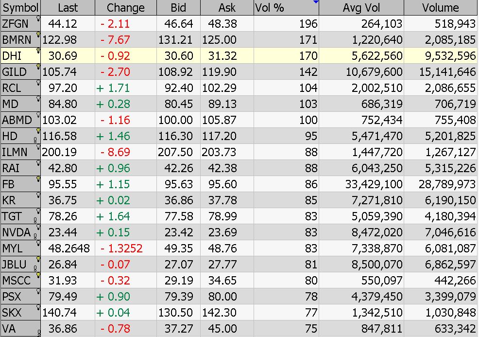
Task: Click the light bulb icon beside ZFGN
Action: pyautogui.click(x=38, y=18)
